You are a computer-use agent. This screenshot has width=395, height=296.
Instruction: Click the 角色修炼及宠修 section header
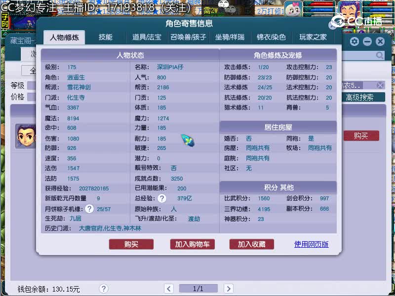(278, 55)
